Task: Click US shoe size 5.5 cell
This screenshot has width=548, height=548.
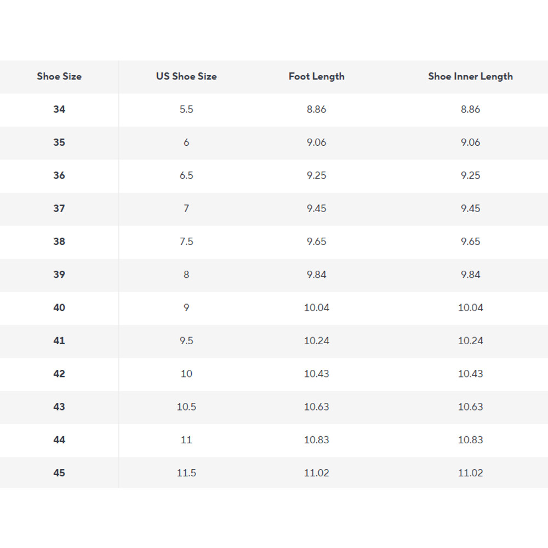Action: pos(186,110)
